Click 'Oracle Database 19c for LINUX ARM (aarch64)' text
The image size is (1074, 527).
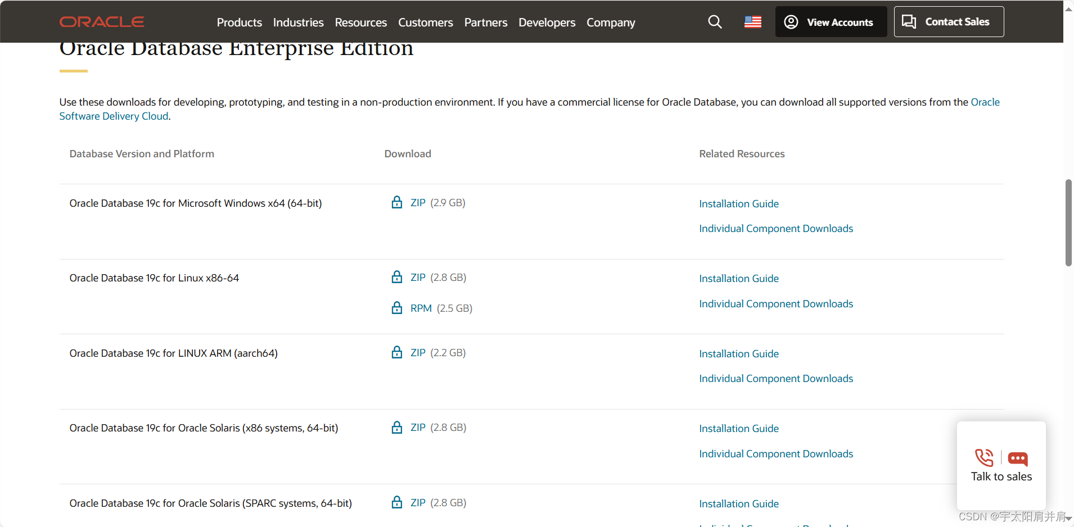[174, 353]
